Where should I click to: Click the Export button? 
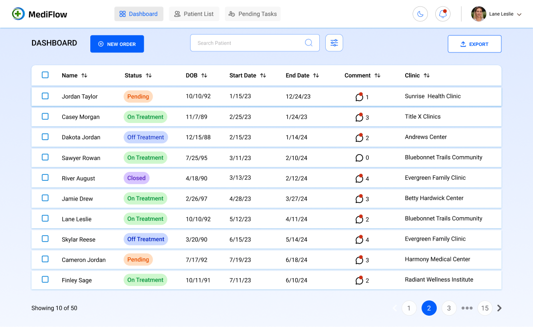coord(475,44)
